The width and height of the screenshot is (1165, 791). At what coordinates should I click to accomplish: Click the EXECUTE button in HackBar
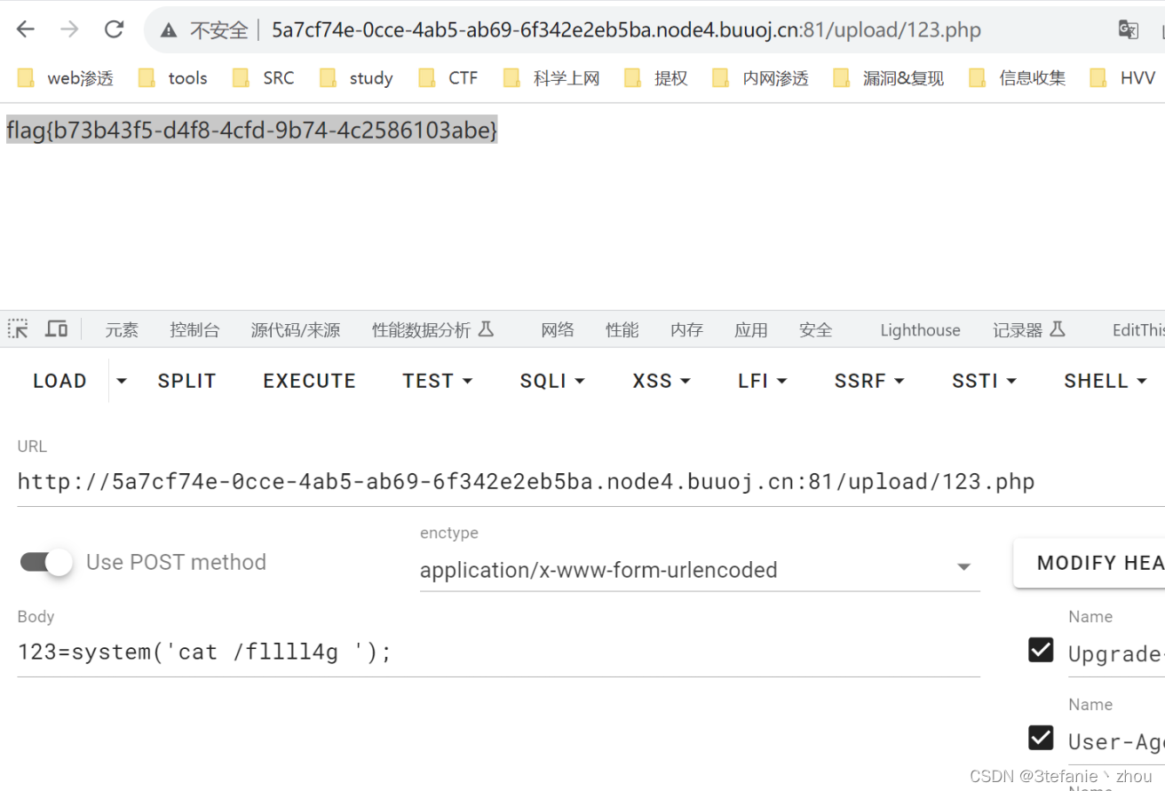click(x=309, y=381)
